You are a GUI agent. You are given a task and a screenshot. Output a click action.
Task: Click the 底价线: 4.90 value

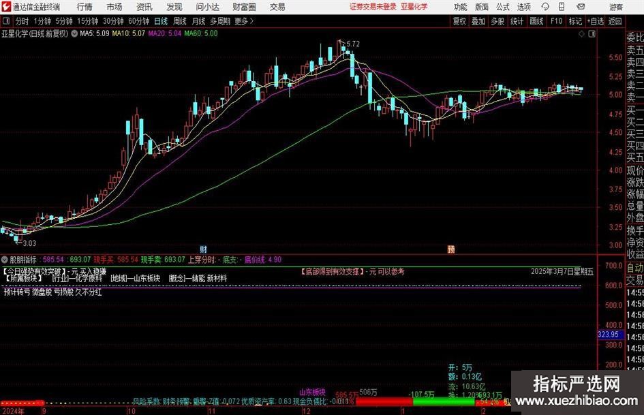tap(263, 260)
